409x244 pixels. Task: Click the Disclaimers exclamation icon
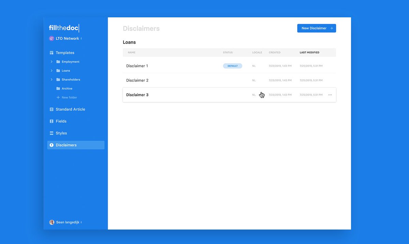tap(51, 145)
